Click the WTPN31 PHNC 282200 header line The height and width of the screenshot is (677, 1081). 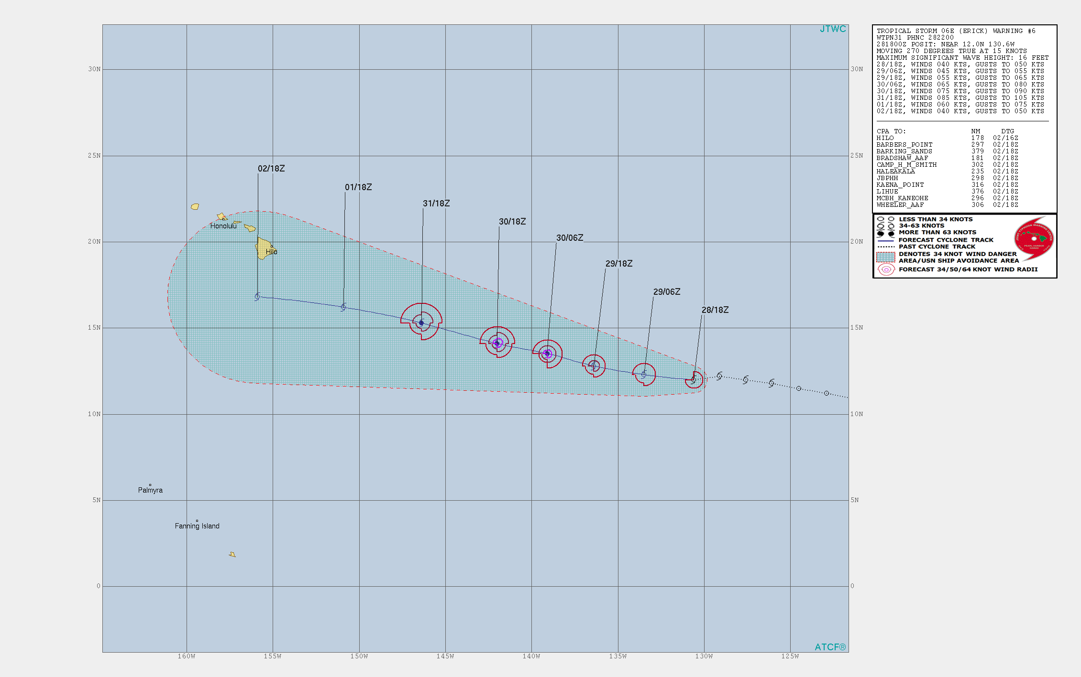(915, 38)
